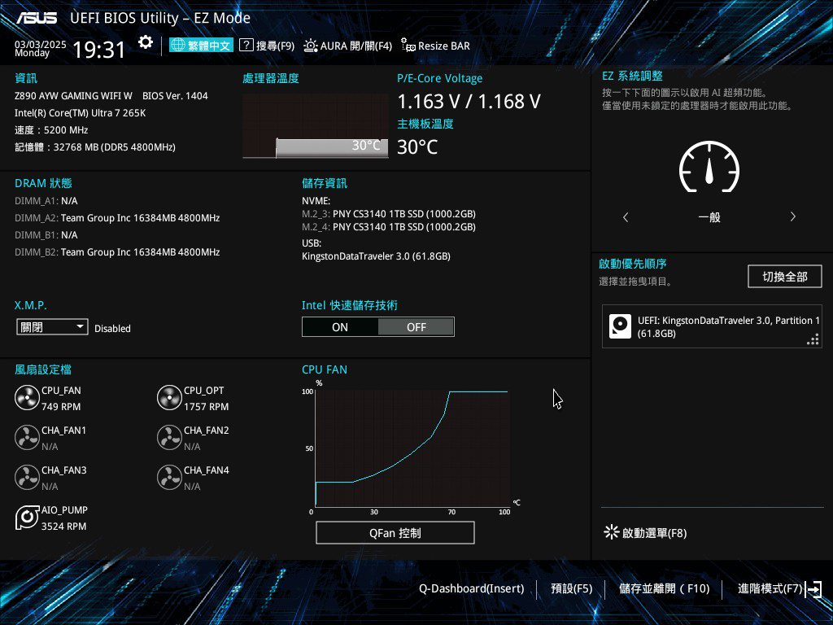Image resolution: width=833 pixels, height=625 pixels.
Task: Click the Intel Core Ultra 7 265K text
Action: click(80, 112)
